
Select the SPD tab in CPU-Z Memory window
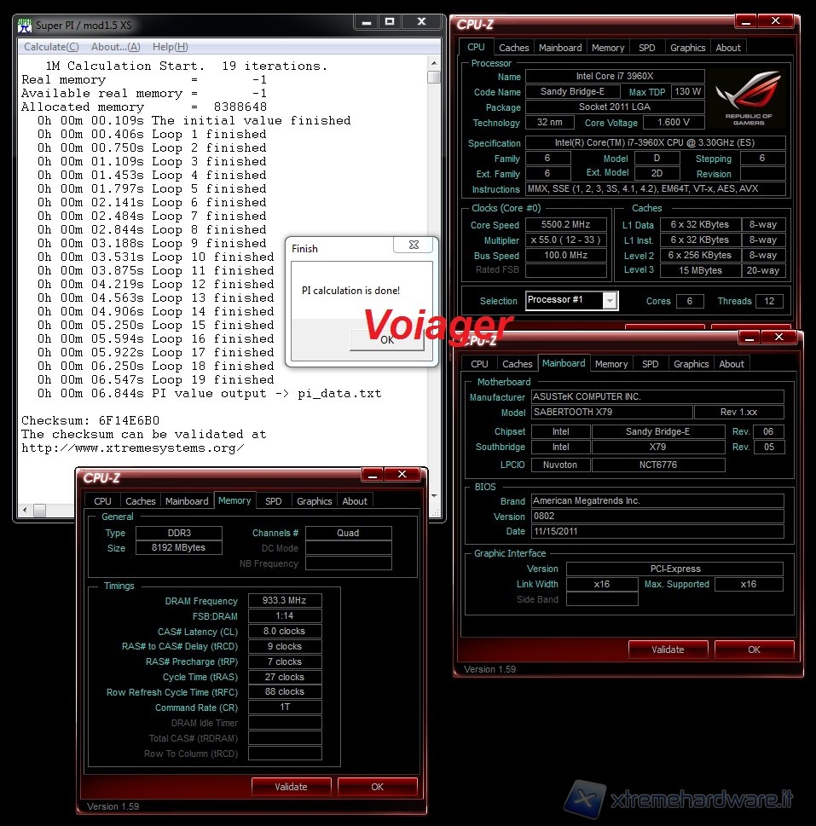pos(273,501)
